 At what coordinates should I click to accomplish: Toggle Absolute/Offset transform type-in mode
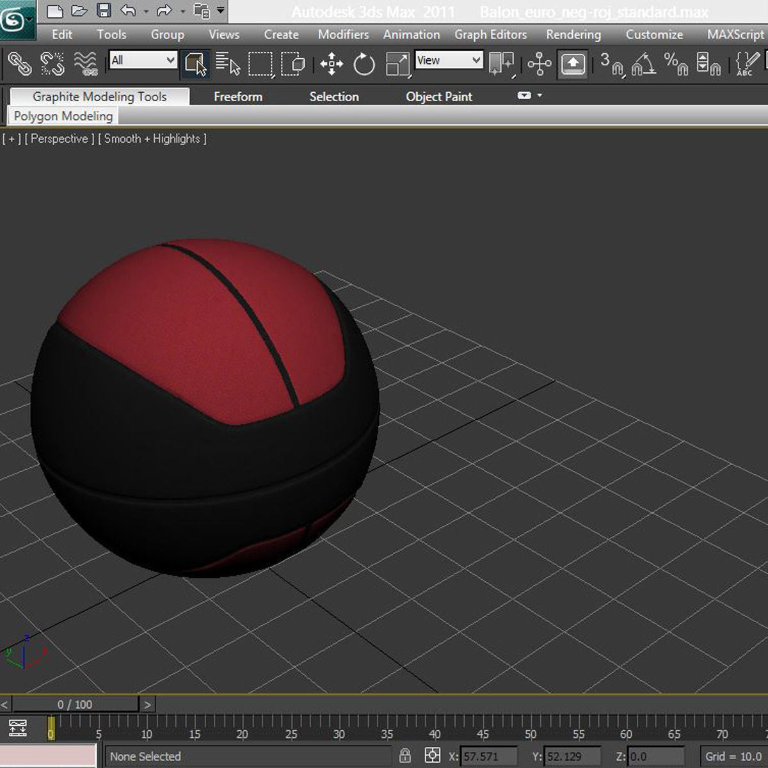point(433,756)
